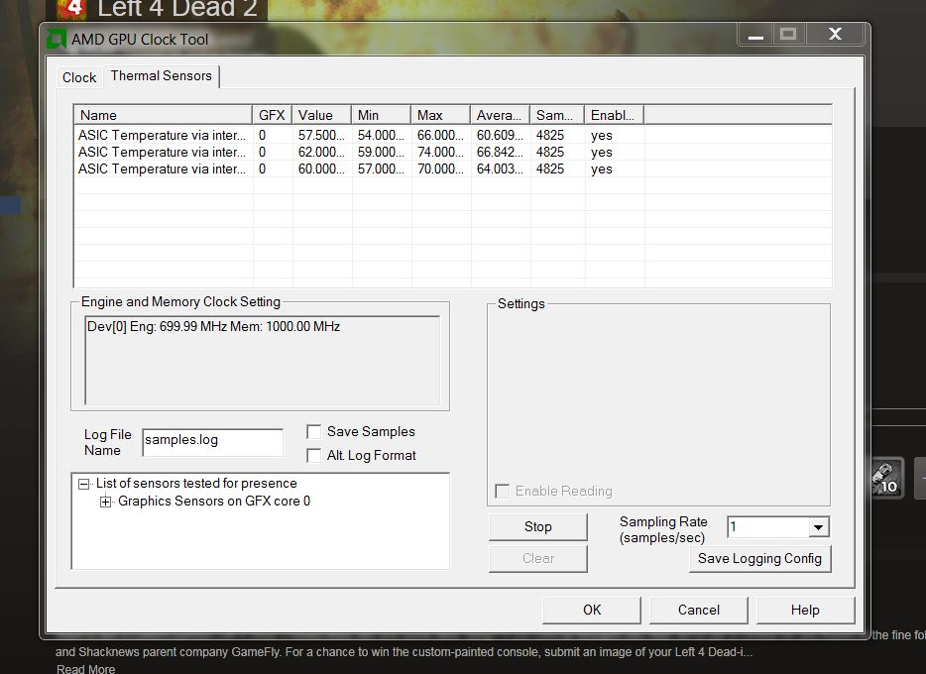This screenshot has width=926, height=674.
Task: Click the Min cell reading 54.000...
Action: coord(381,135)
